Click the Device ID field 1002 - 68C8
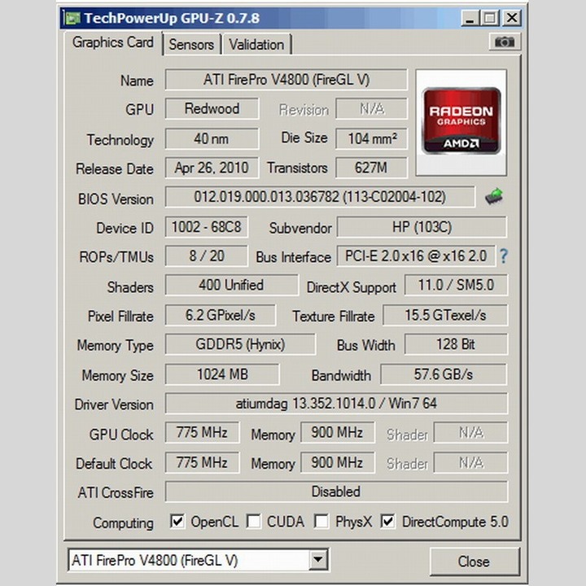 pyautogui.click(x=206, y=227)
